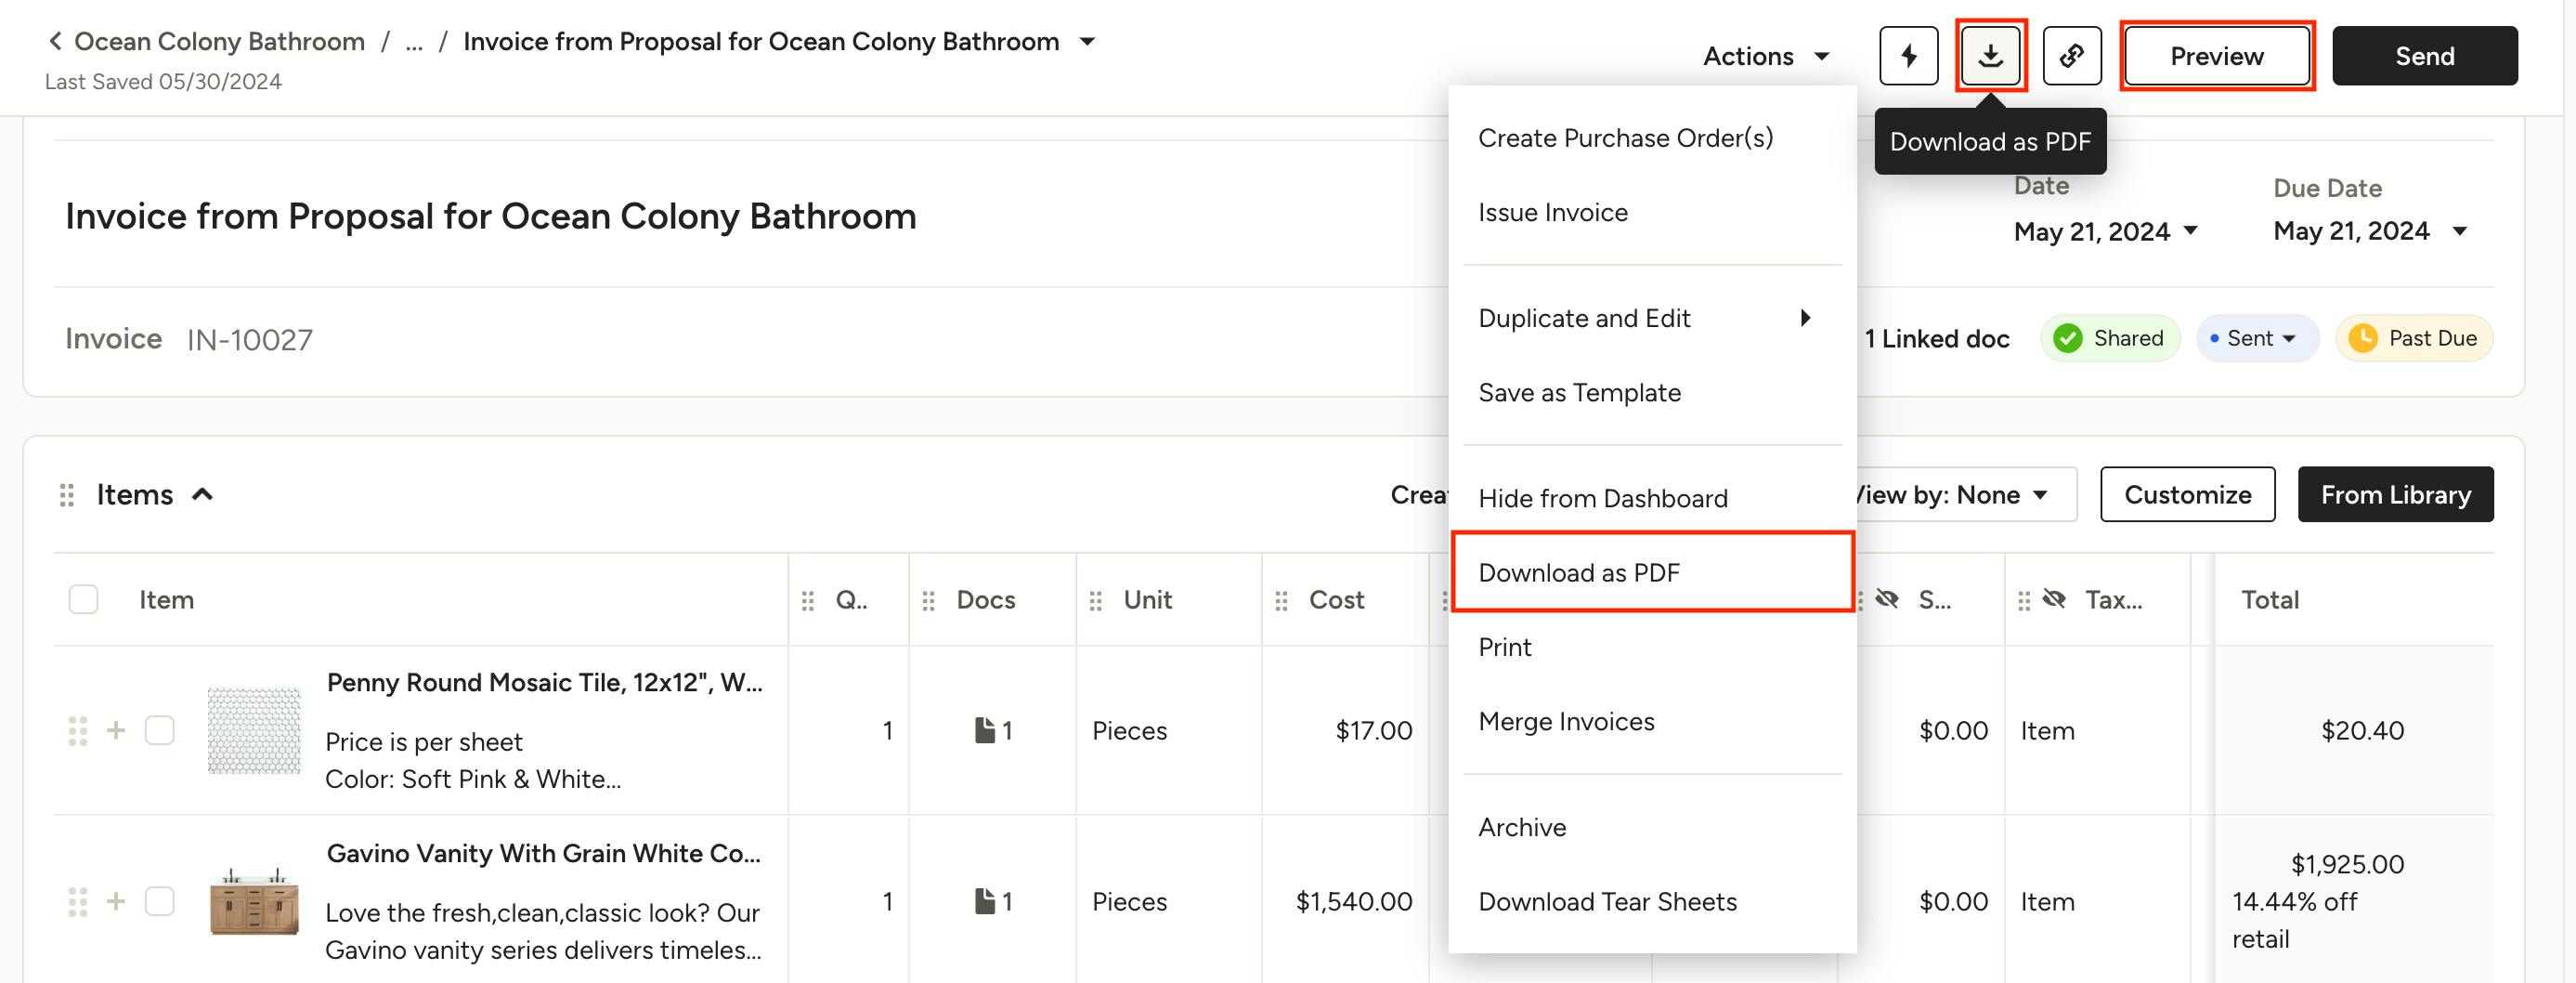Click the From Library button
The height and width of the screenshot is (983, 2576).
[2394, 494]
